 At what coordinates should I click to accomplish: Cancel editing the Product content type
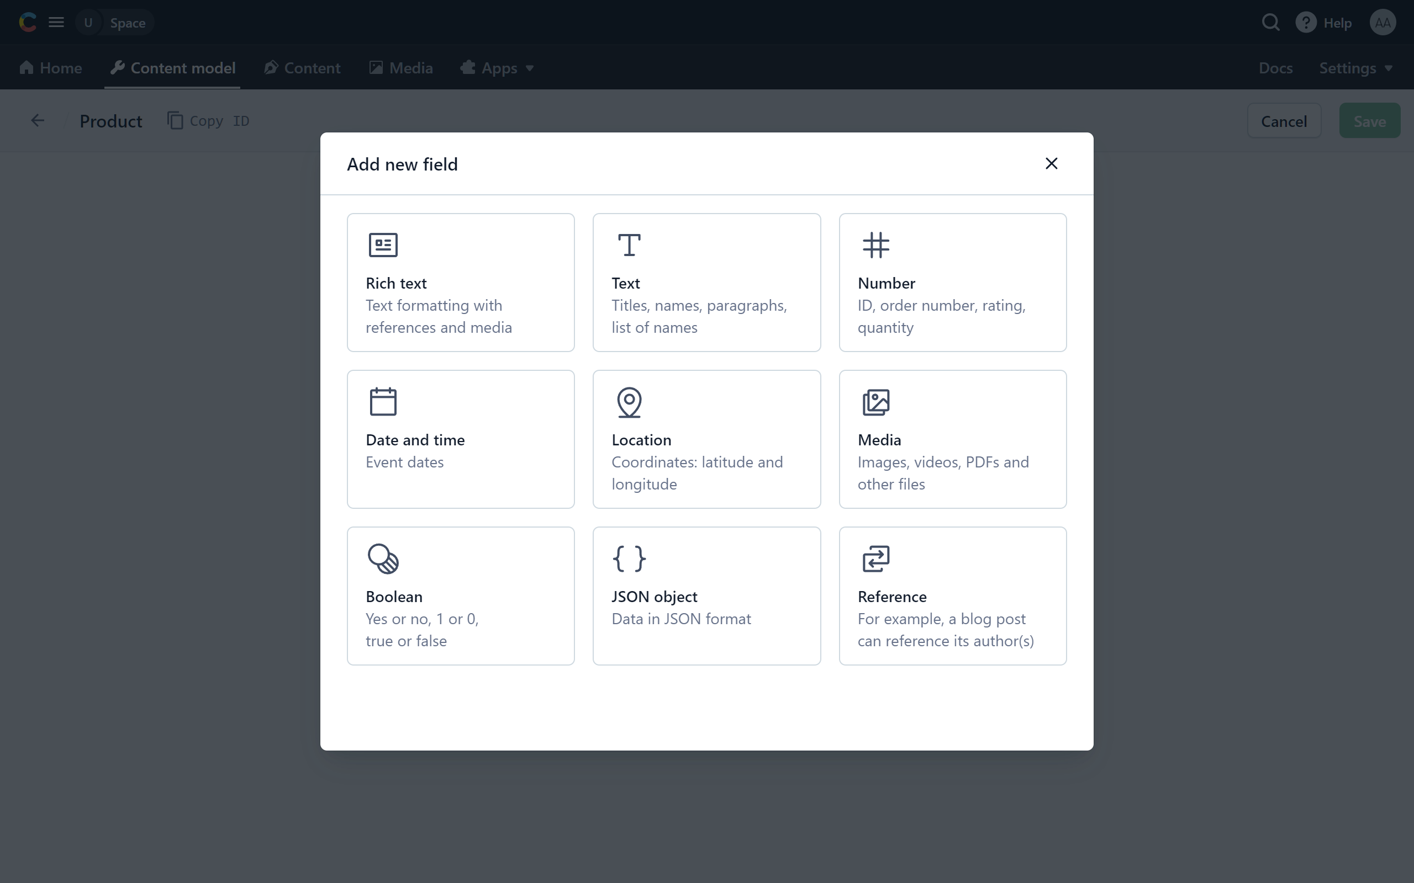point(1283,120)
